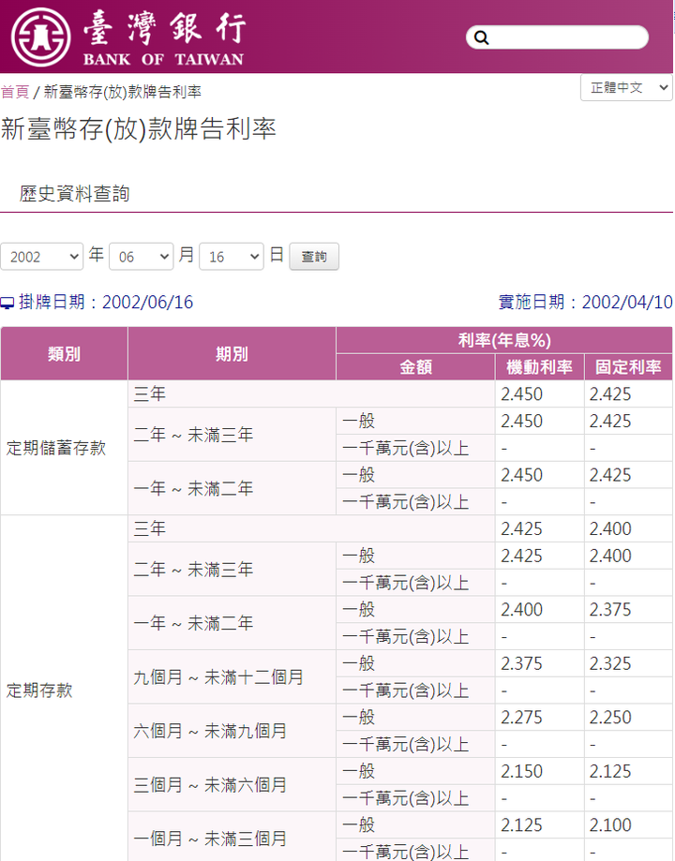Click the 期別 column header
675x861 pixels.
[x=232, y=353]
